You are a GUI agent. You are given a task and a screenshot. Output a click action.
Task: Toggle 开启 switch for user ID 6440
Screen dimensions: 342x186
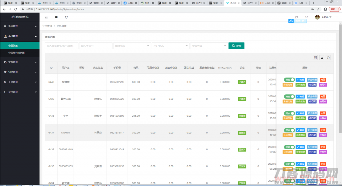[289, 80]
